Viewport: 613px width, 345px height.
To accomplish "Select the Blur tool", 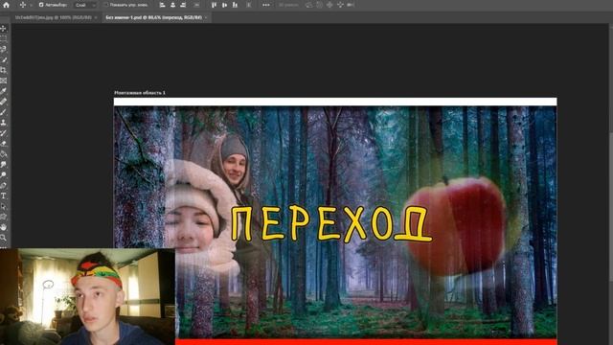I will click(x=4, y=165).
